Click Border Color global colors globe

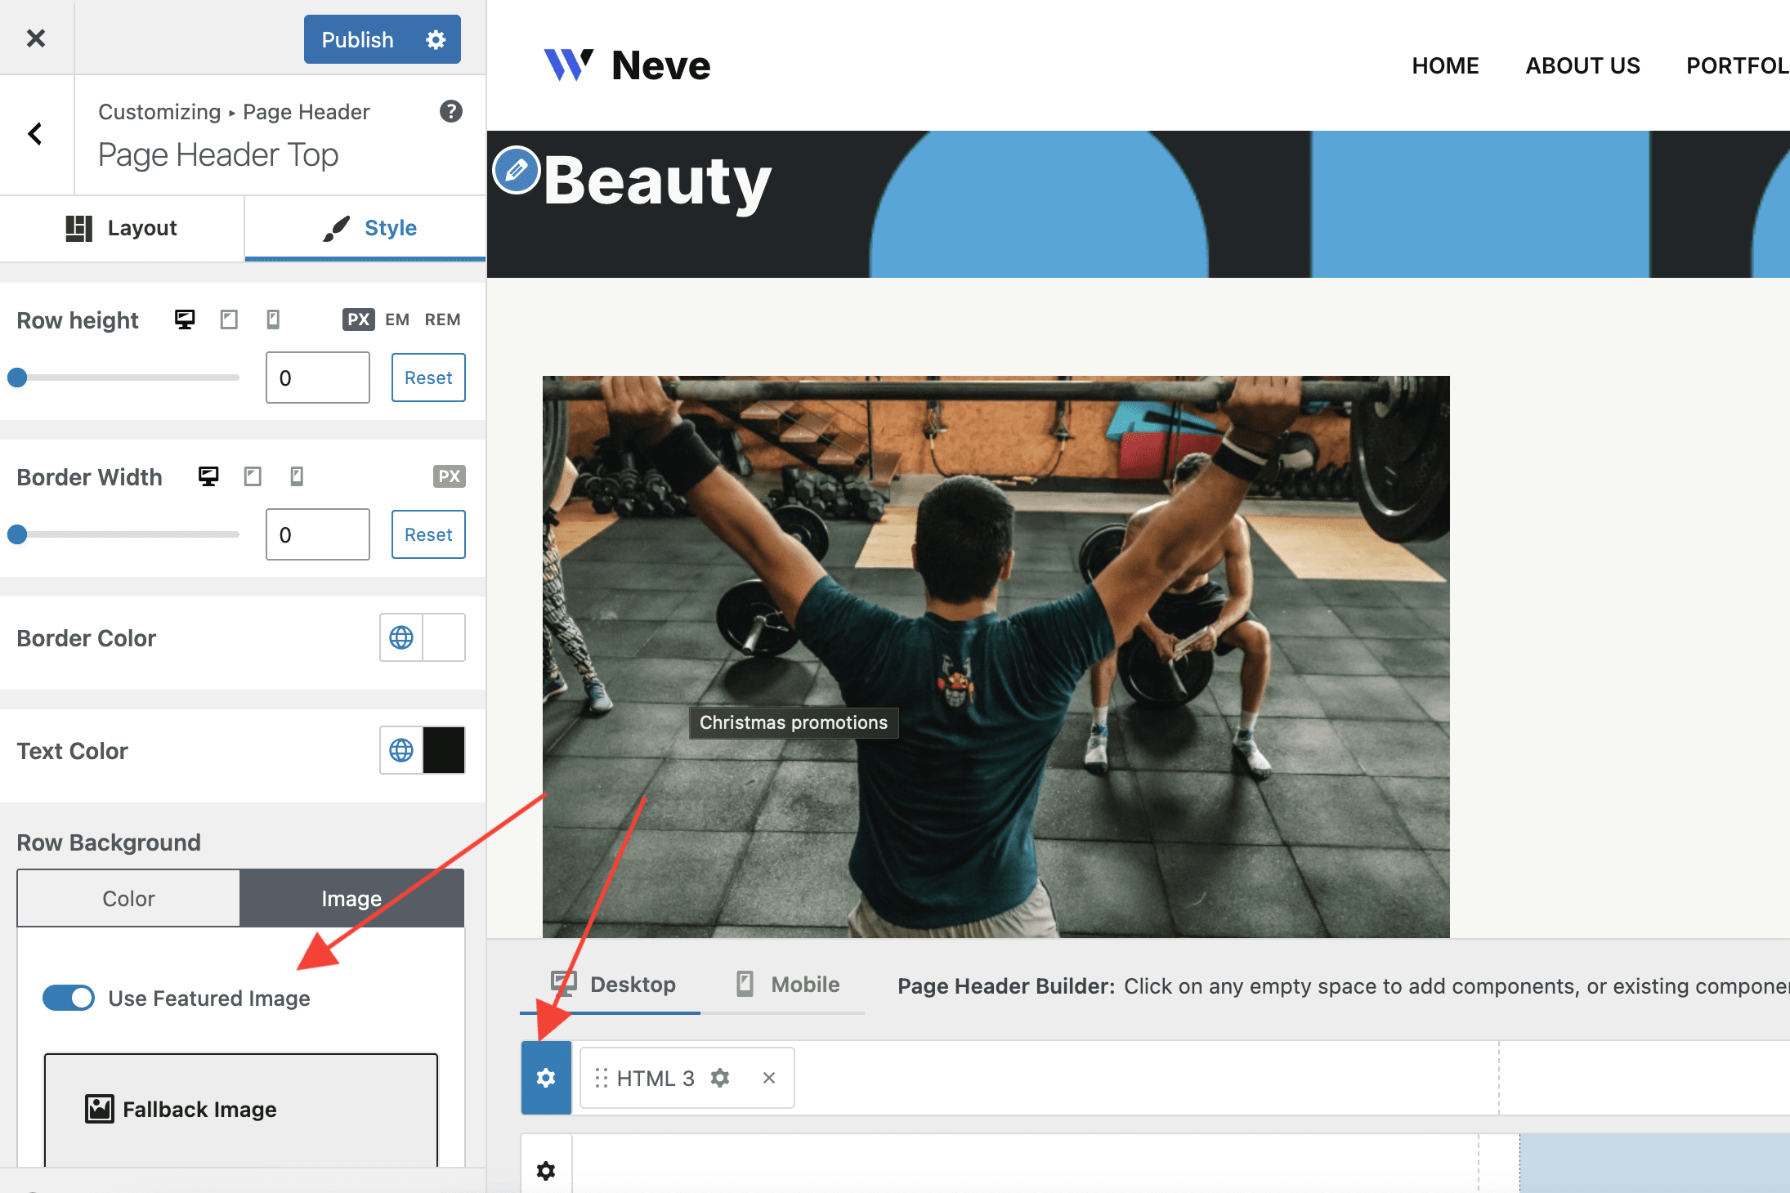(401, 637)
